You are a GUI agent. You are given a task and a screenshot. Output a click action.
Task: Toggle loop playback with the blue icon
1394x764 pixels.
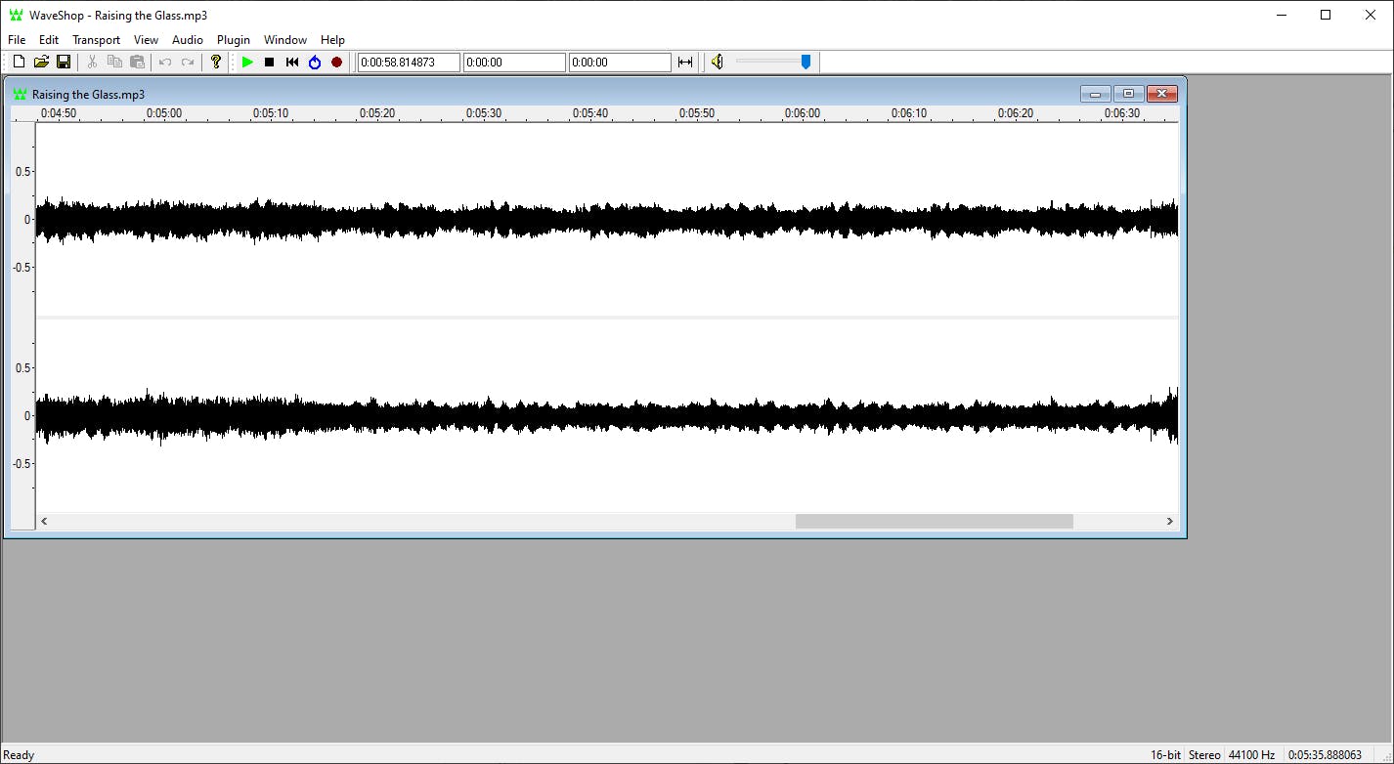tap(315, 63)
